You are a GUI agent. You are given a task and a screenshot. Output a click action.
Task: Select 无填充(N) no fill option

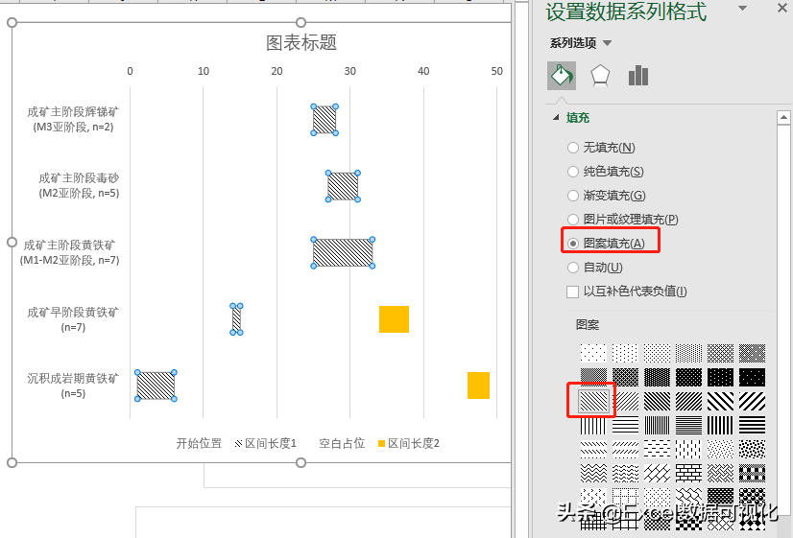click(x=601, y=148)
